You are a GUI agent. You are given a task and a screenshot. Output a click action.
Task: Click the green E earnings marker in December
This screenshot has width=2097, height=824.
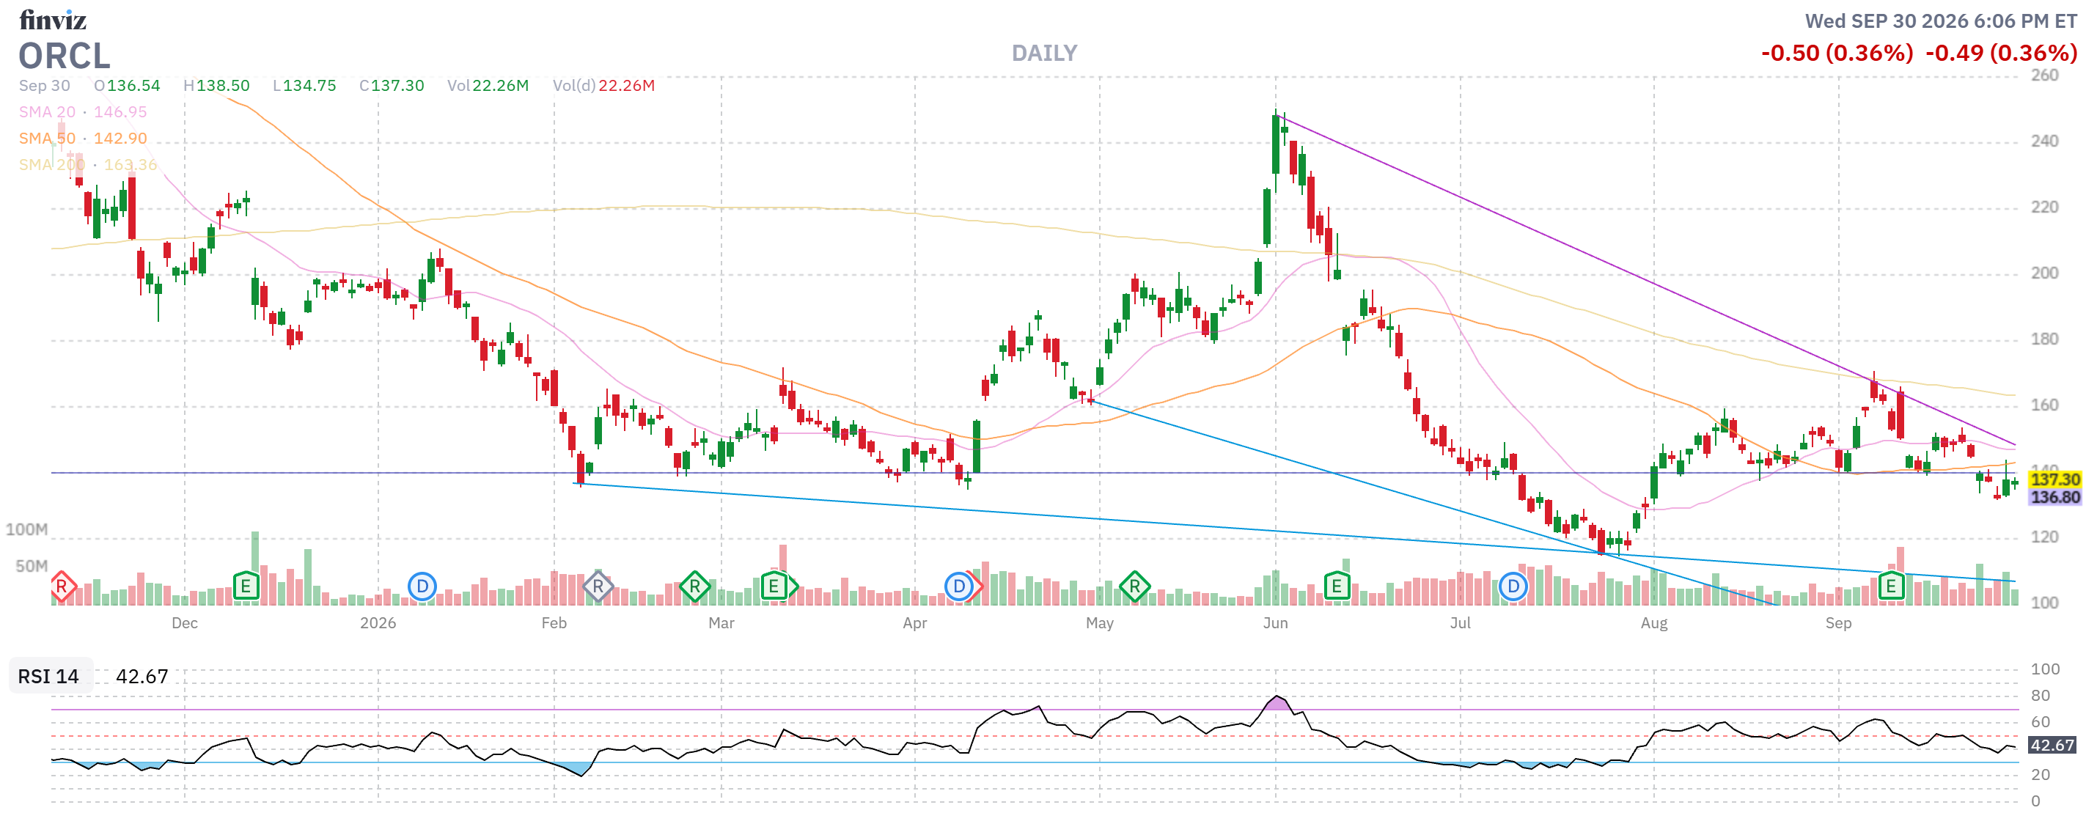click(x=246, y=586)
